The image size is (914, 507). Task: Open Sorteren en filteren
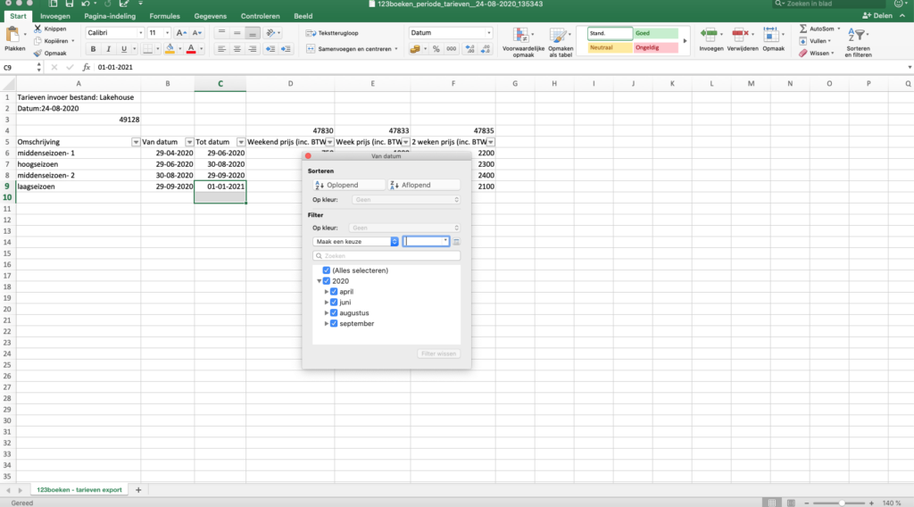click(858, 42)
